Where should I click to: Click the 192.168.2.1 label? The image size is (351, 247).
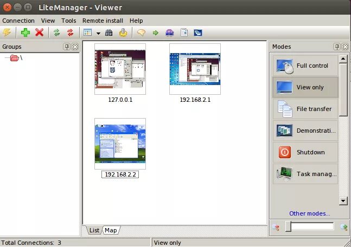point(195,100)
